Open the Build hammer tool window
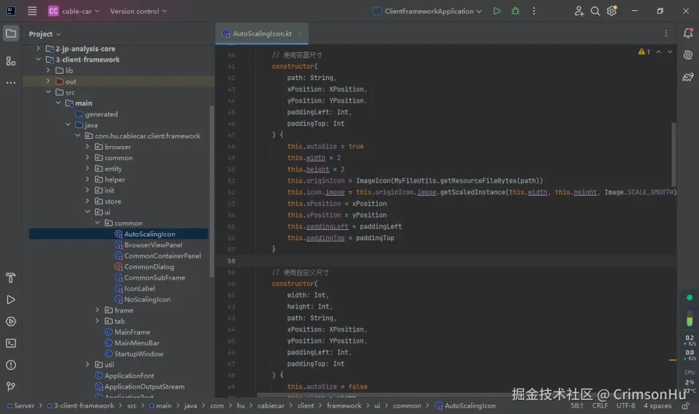Image resolution: width=699 pixels, height=414 pixels. coord(11,278)
